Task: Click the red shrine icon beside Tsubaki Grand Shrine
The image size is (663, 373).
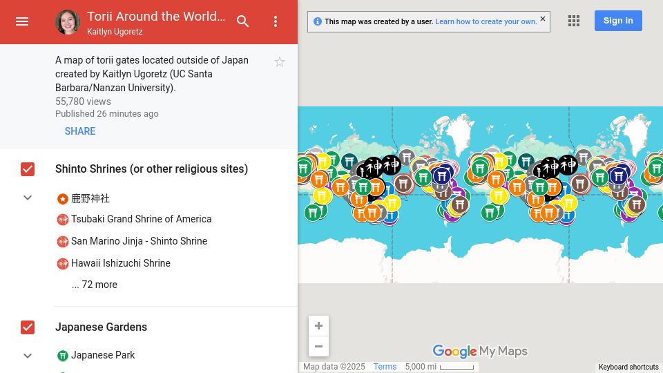Action: 63,220
